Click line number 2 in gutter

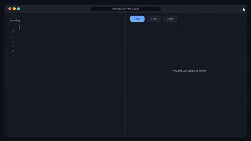(13, 32)
